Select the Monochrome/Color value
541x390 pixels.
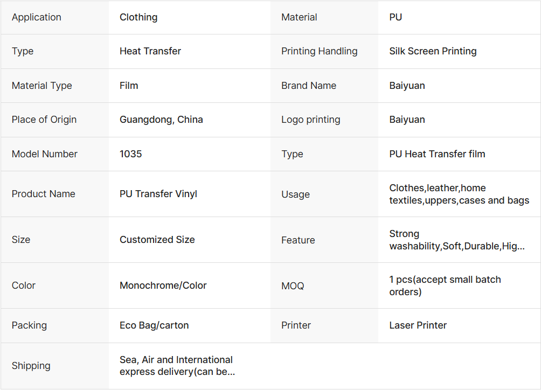[x=163, y=285]
